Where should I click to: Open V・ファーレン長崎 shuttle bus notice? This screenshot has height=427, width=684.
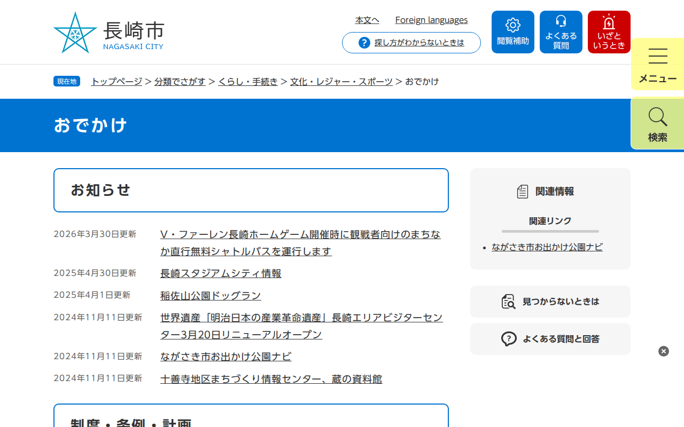(300, 243)
